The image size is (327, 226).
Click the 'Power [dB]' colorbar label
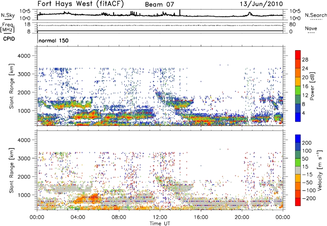click(312, 86)
